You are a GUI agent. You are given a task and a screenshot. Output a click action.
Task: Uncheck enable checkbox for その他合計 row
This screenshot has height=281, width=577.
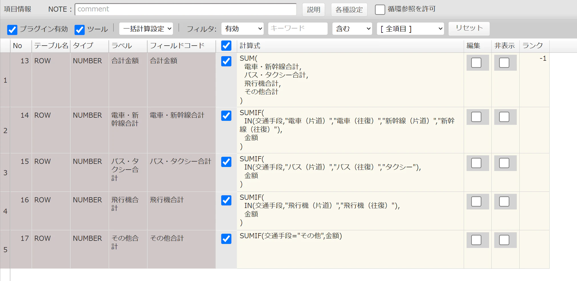pos(226,239)
